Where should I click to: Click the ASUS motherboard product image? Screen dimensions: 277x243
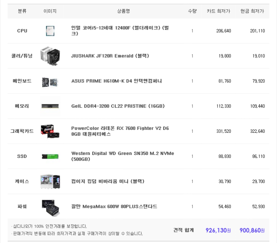tap(50, 81)
